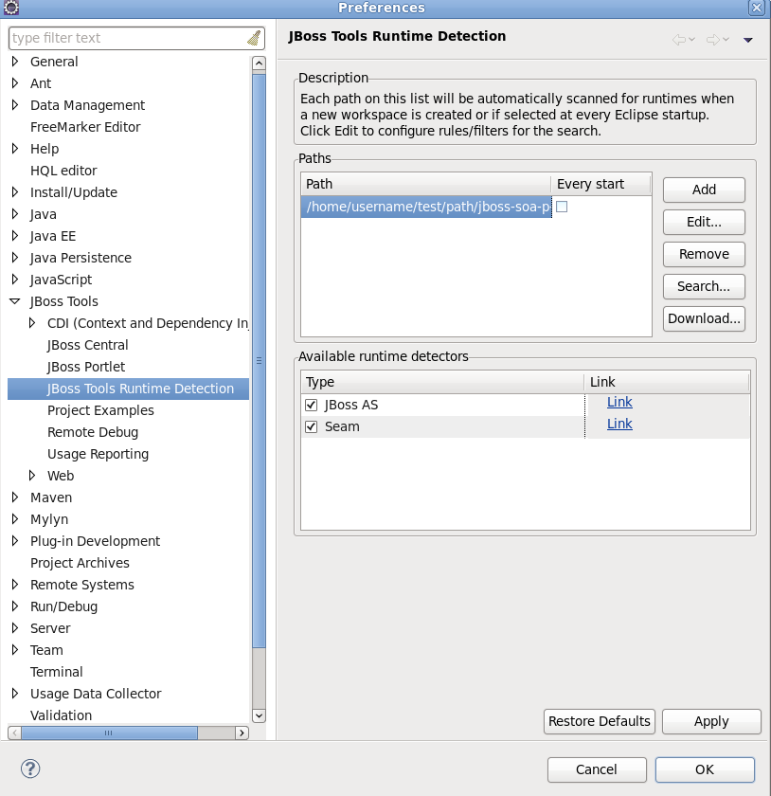Select Project Archives in the tree
Screen dimensions: 771x796
(80, 563)
